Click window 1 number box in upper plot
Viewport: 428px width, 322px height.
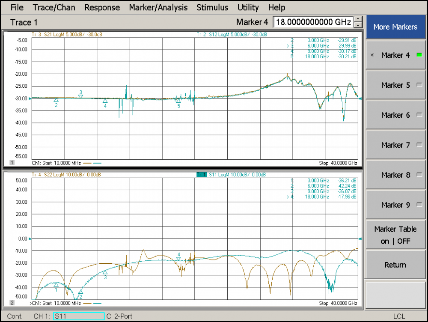click(12, 163)
